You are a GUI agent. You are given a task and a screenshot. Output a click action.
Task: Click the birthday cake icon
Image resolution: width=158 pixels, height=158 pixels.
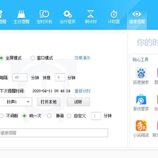click(22, 14)
